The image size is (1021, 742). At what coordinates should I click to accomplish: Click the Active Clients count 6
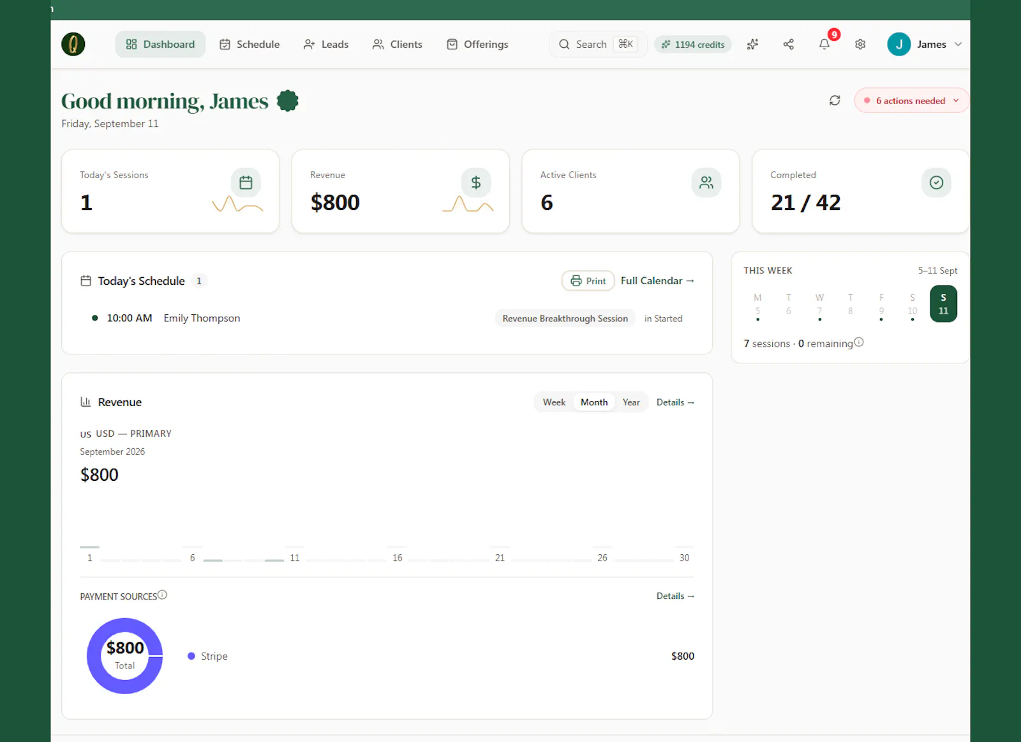click(547, 202)
